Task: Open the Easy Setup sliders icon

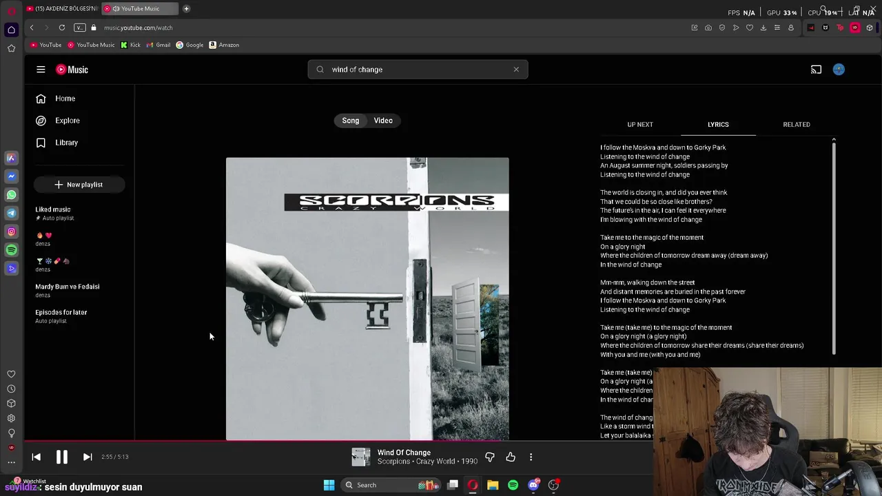Action: (x=777, y=28)
